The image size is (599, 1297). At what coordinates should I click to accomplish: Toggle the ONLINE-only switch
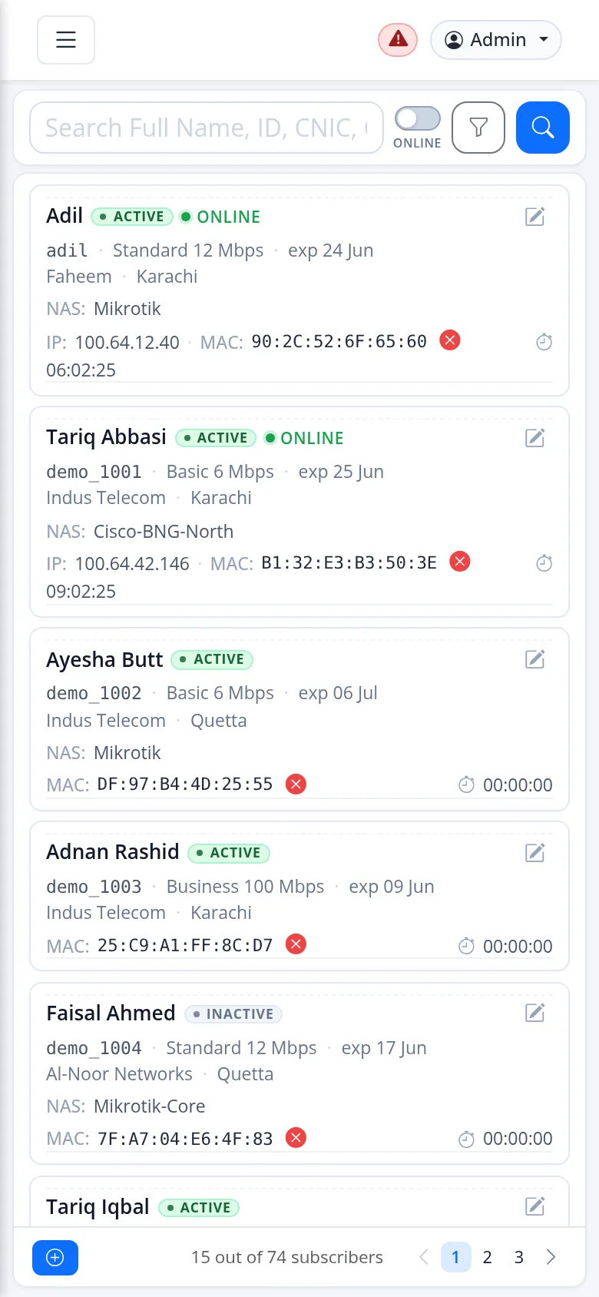point(418,118)
